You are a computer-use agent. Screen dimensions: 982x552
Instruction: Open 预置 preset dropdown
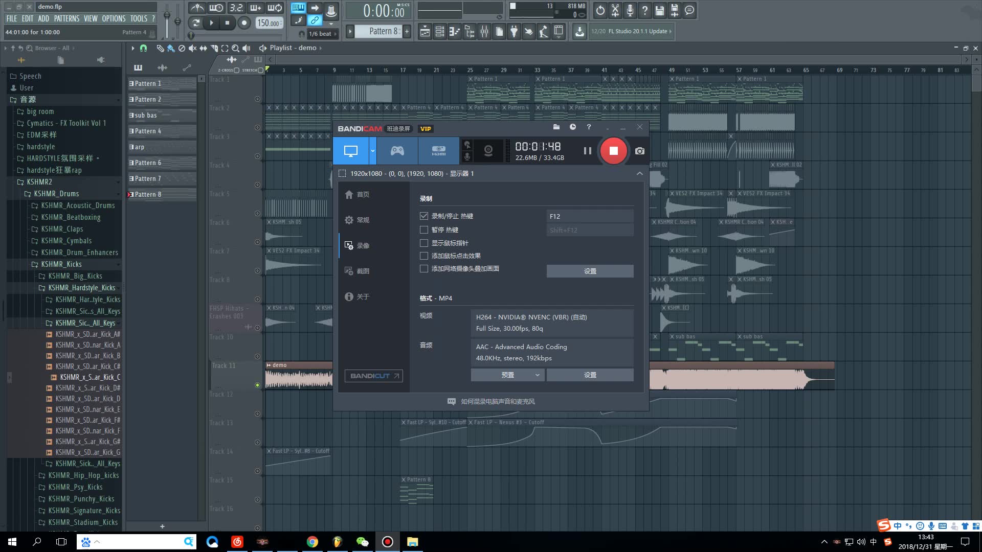click(507, 375)
